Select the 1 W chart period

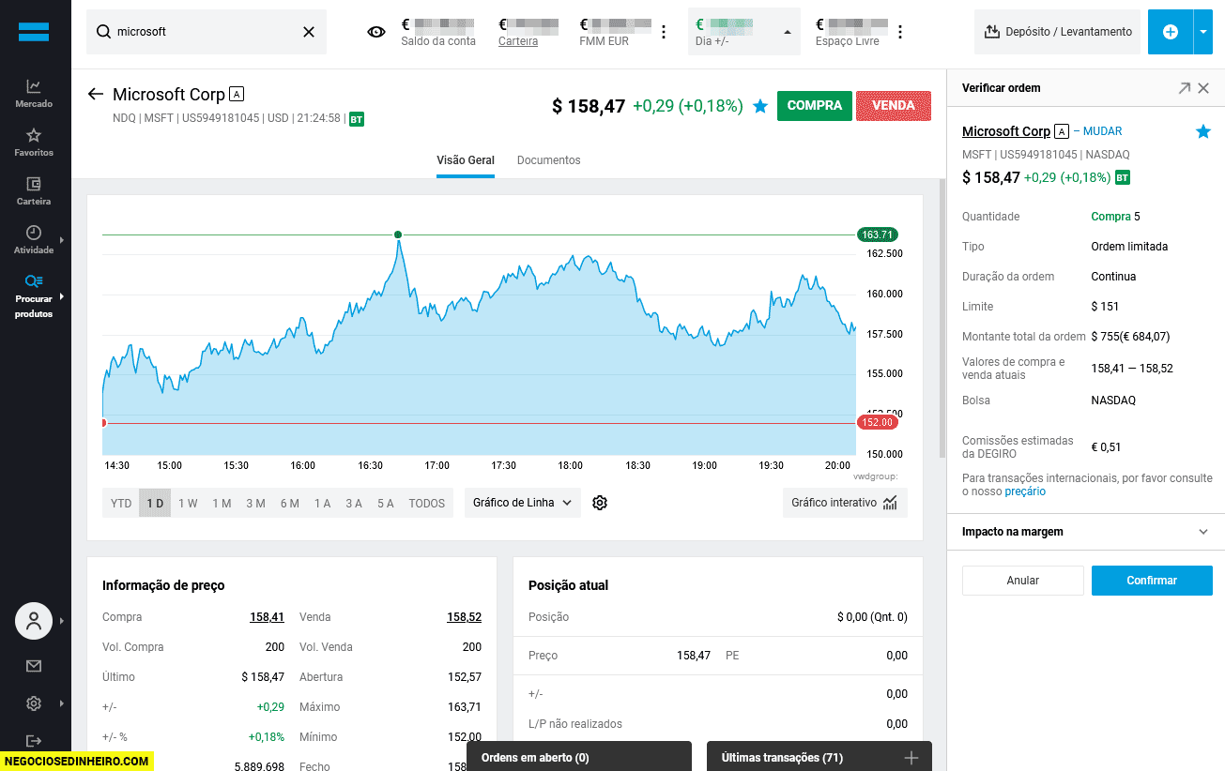tap(188, 503)
